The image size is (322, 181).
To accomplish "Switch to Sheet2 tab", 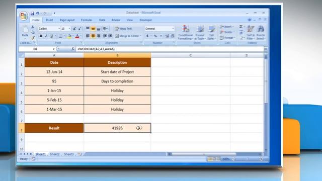I will (55, 154).
